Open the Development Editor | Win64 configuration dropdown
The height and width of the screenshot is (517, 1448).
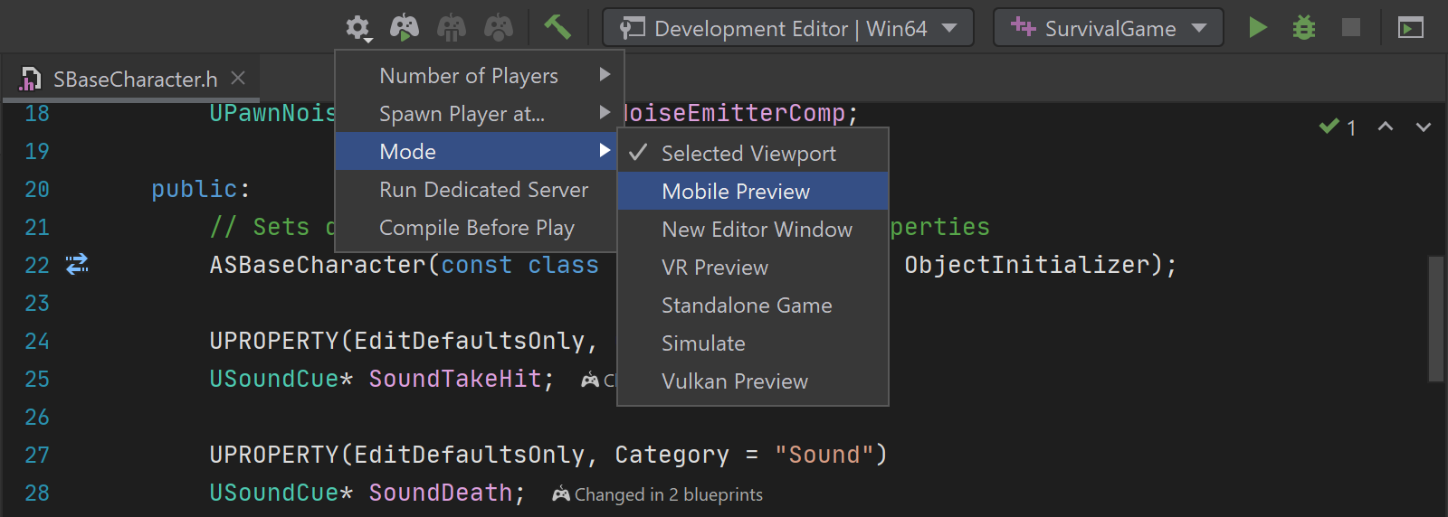coord(788,27)
